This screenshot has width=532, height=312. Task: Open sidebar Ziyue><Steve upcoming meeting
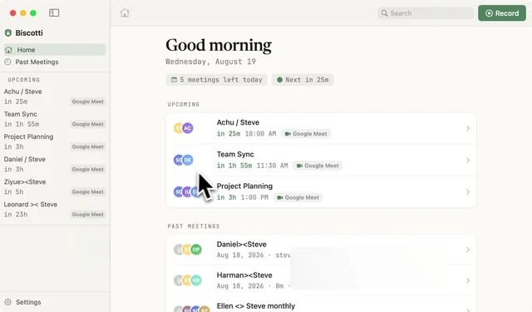pos(55,186)
